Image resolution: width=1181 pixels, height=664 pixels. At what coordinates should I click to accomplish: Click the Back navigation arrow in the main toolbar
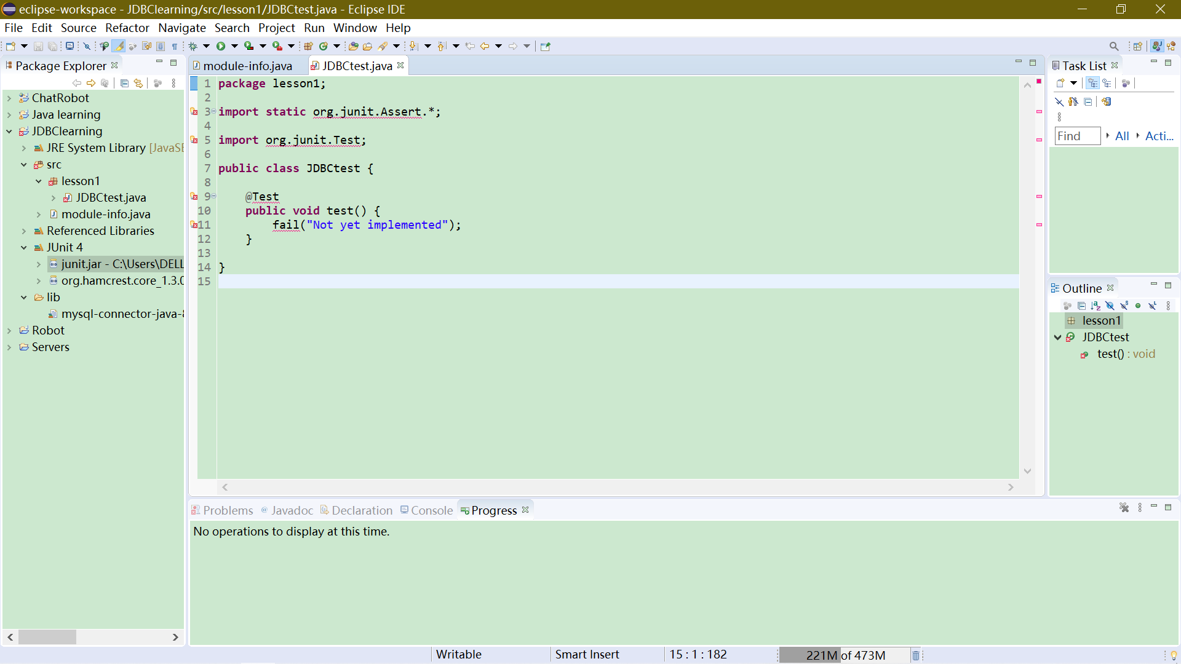(485, 46)
